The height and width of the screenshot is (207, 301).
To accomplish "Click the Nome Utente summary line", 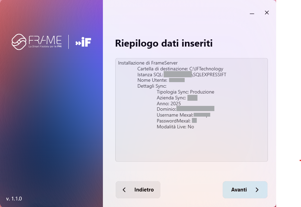I will click(x=161, y=80).
